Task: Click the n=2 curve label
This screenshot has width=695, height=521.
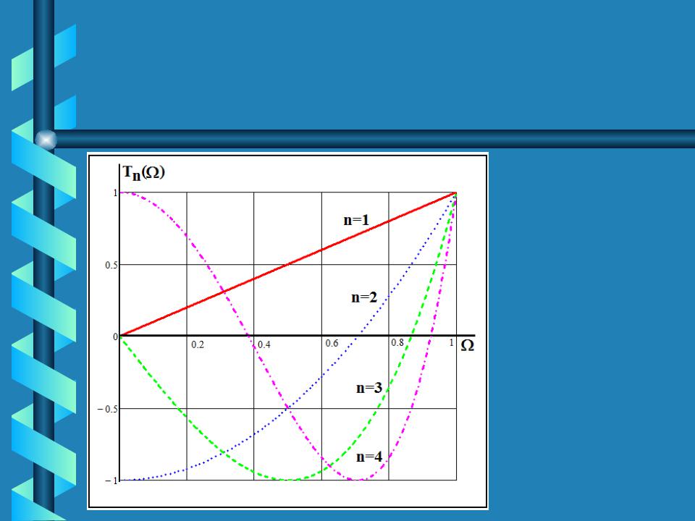Action: (364, 297)
